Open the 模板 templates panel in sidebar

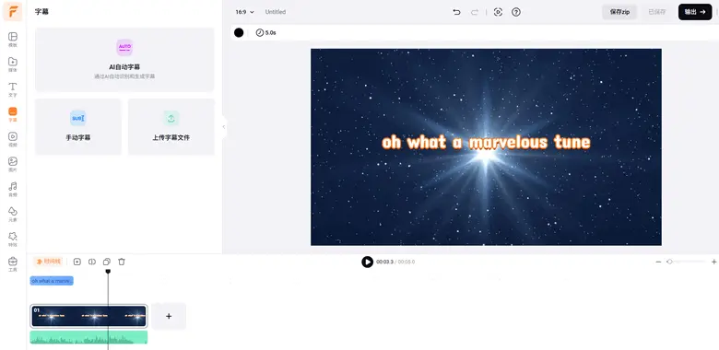[13, 40]
